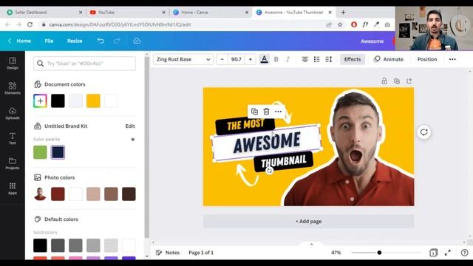Expand the pages drawer chevron
473x266 pixels.
(312, 245)
